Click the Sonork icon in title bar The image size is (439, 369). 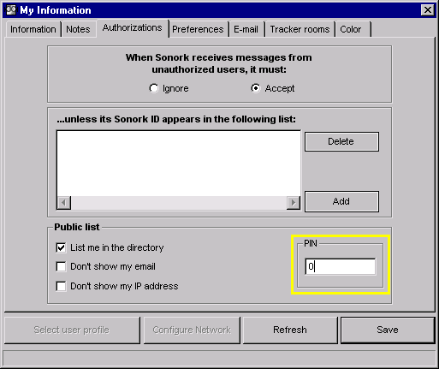11,10
